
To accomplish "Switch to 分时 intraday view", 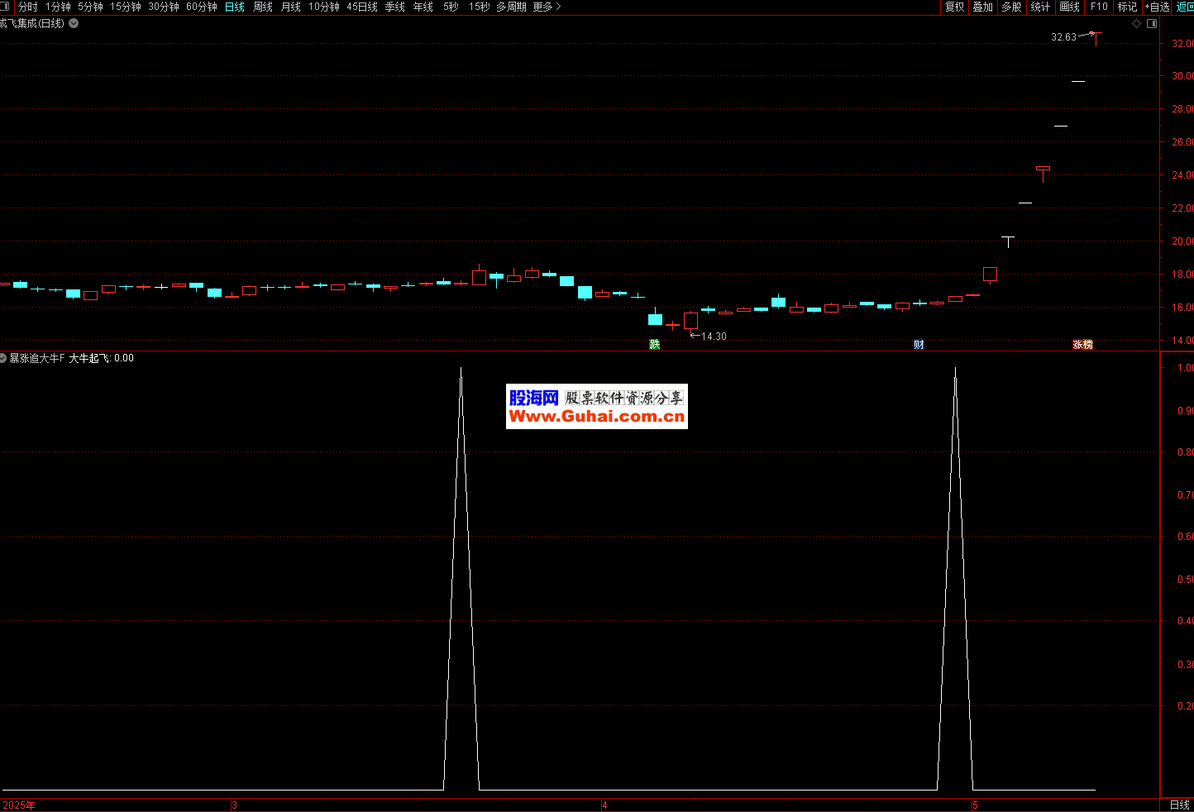I will 28,7.
